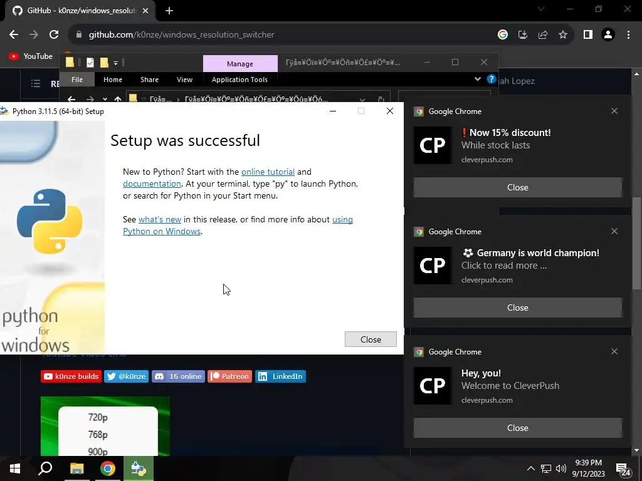642x481 pixels.
Task: Click the Properties quick access icon in File Explorer
Action: 90,62
